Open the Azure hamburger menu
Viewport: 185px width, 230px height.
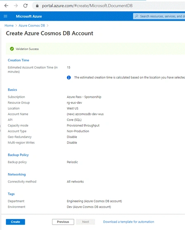5,16
